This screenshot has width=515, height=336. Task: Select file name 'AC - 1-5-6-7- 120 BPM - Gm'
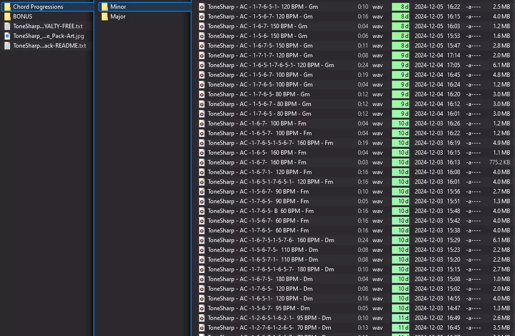260,17
